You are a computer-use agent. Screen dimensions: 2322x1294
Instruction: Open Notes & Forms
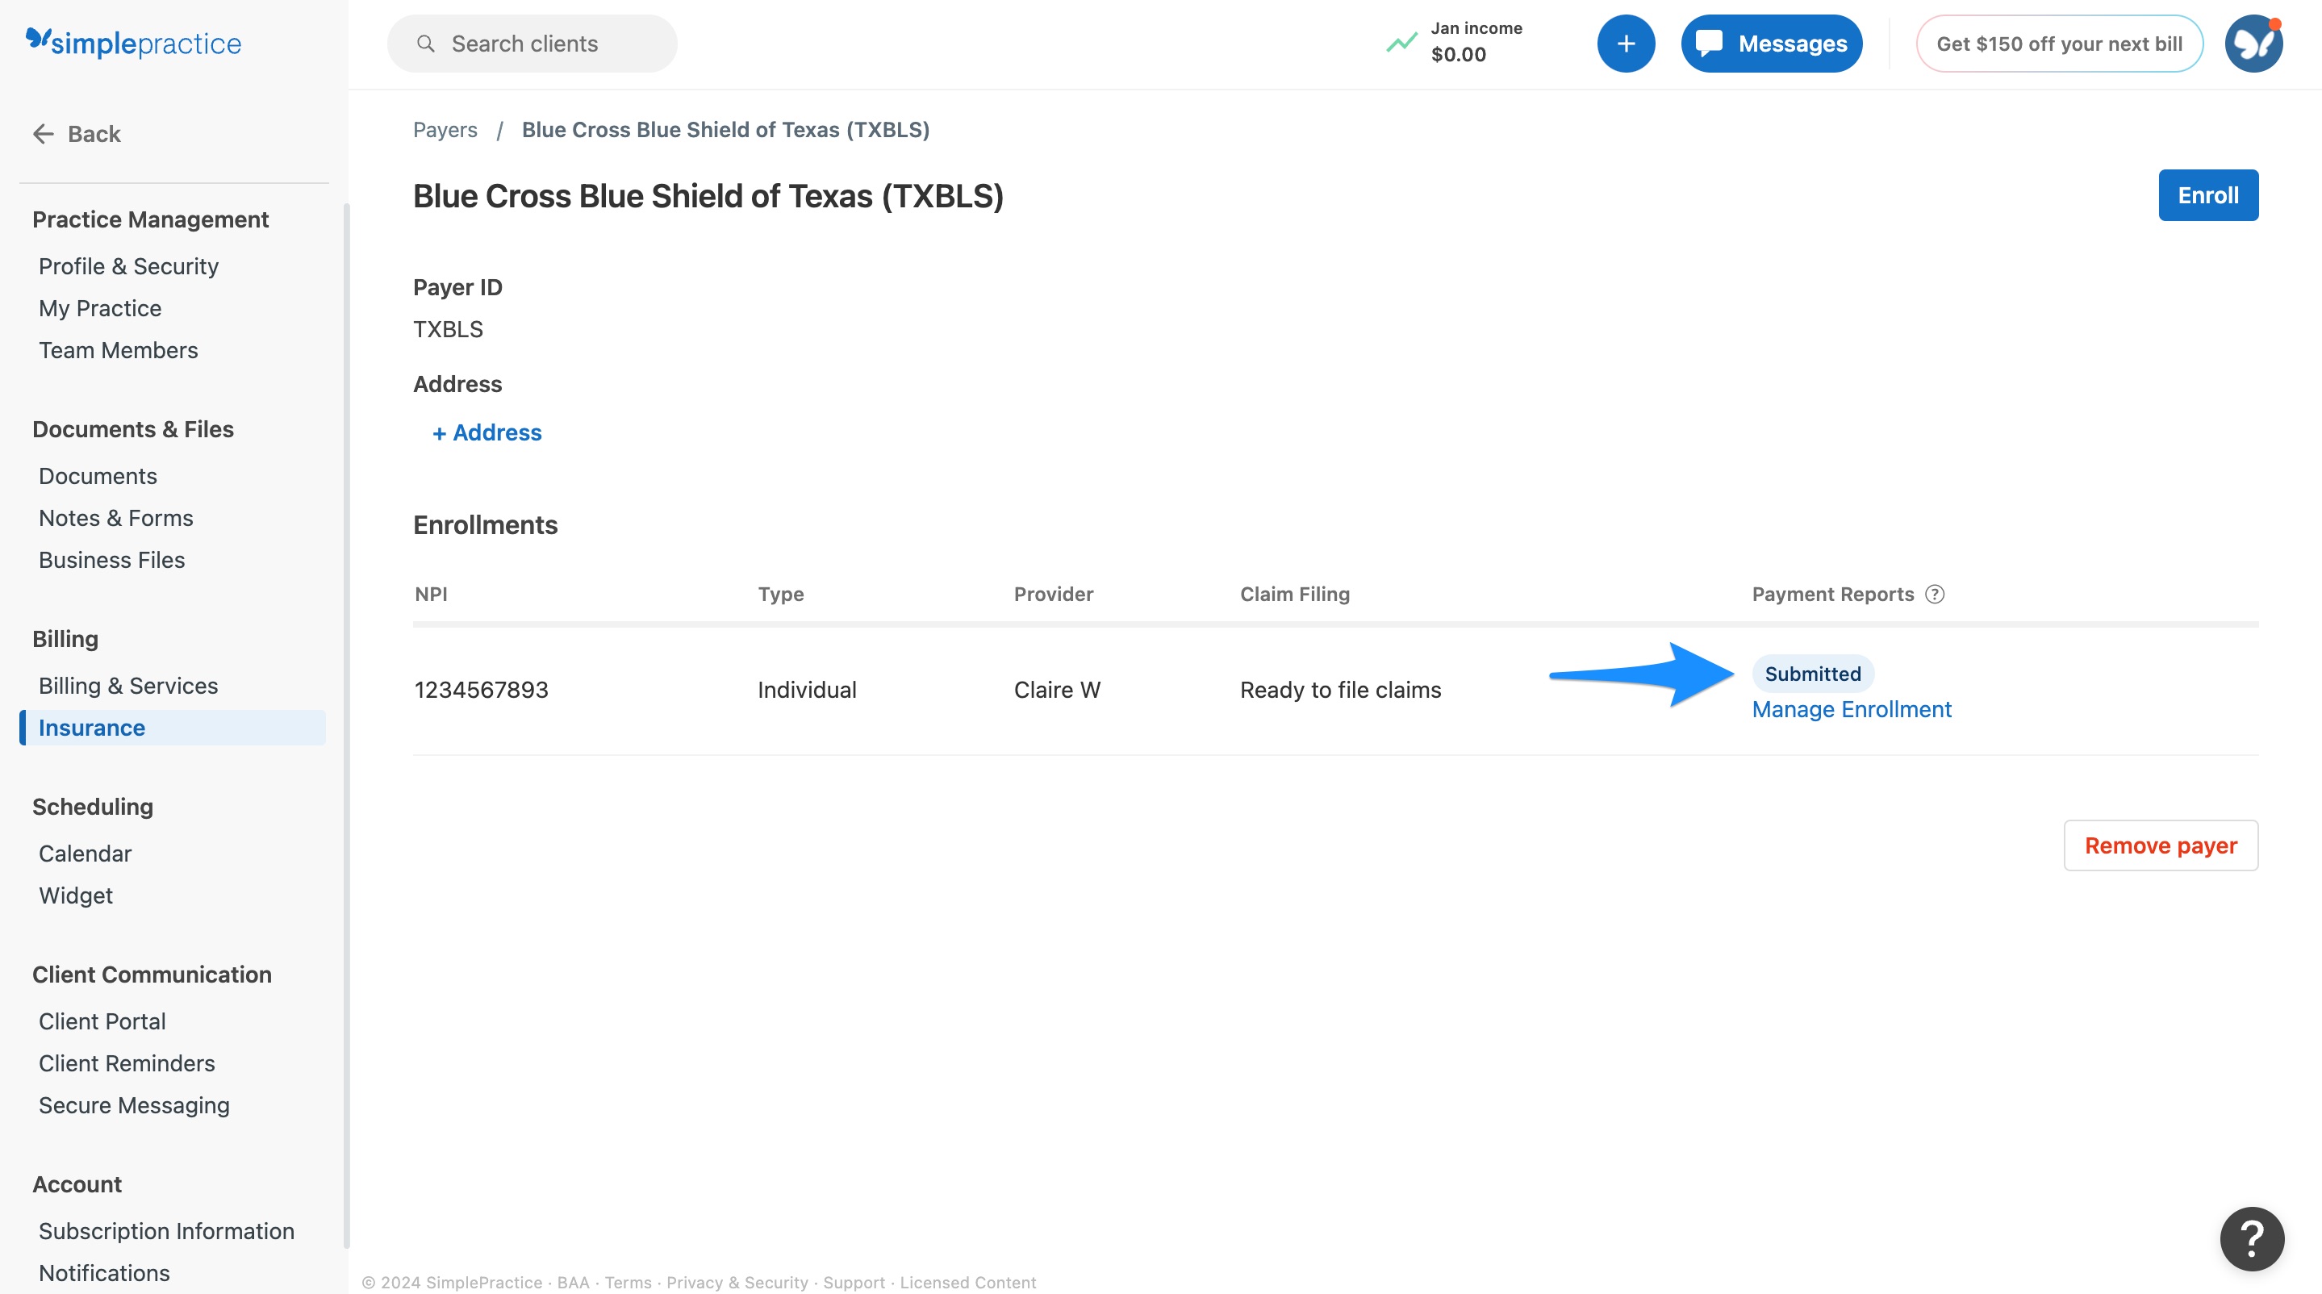[x=116, y=518]
